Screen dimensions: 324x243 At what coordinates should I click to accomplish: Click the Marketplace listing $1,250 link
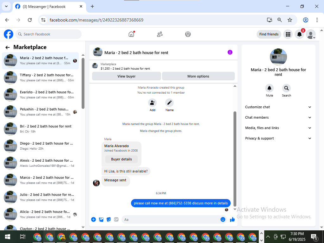click(x=125, y=69)
